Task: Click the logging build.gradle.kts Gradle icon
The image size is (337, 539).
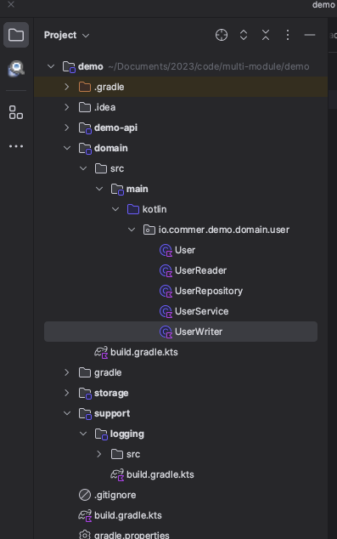Action: point(117,474)
